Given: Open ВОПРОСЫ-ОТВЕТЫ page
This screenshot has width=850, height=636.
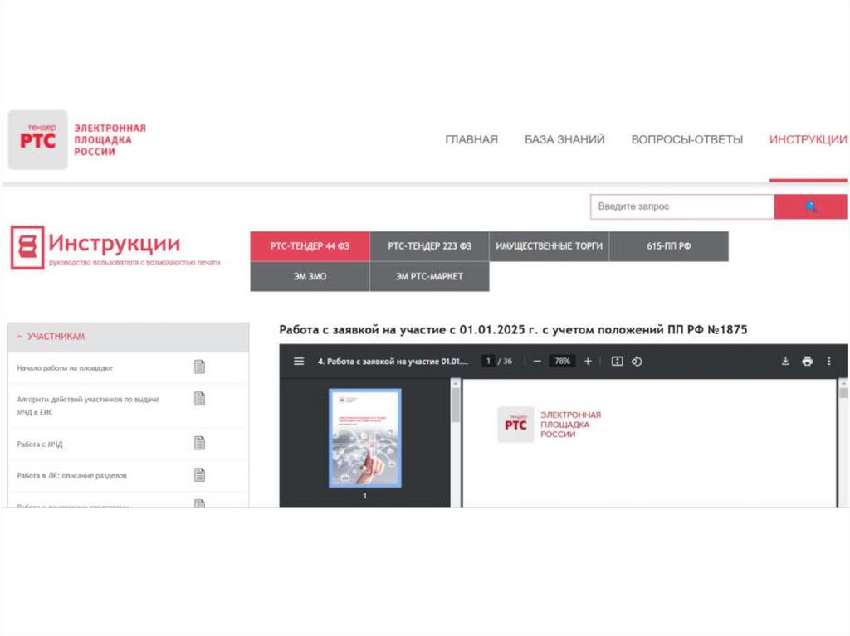Looking at the screenshot, I should coord(686,140).
